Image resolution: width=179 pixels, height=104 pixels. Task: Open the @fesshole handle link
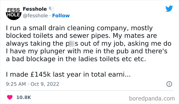35,16
